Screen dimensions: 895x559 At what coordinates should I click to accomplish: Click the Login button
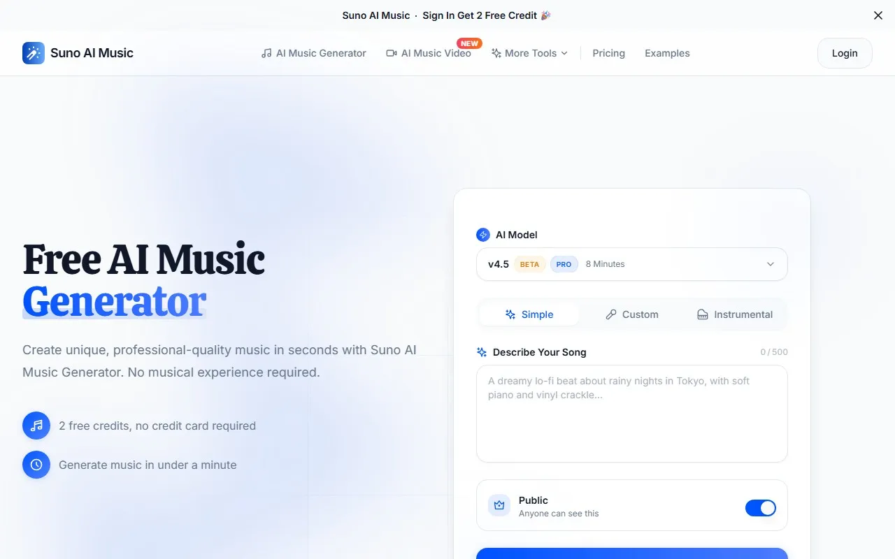coord(845,53)
